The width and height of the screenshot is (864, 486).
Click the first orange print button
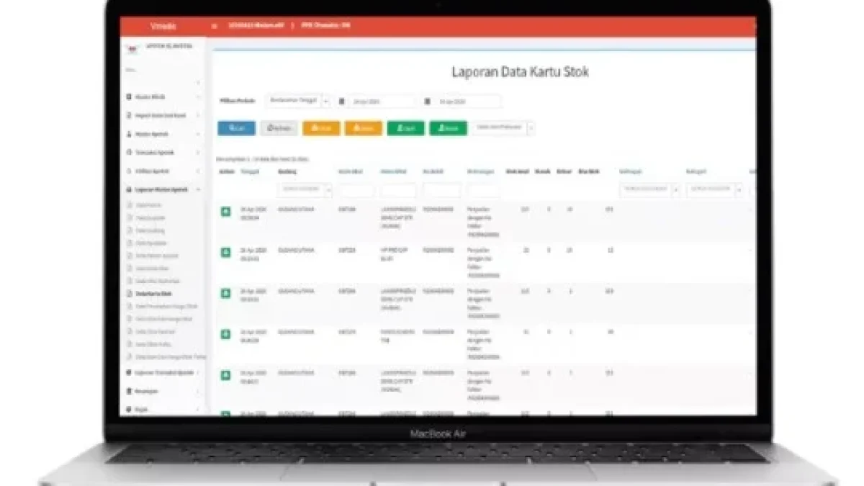[321, 128]
